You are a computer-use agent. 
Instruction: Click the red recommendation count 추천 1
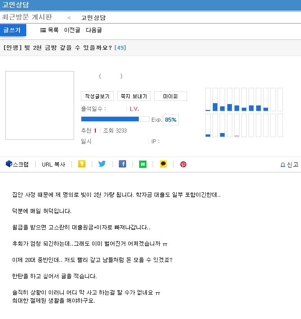89,130
